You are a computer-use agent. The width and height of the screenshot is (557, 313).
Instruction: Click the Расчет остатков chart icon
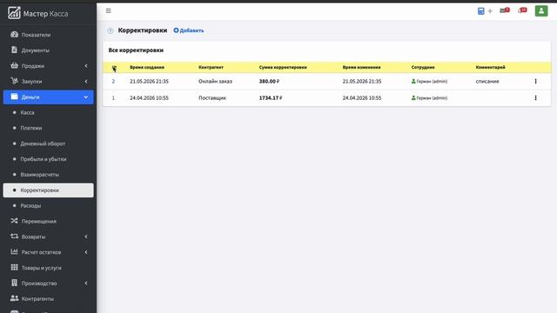click(14, 252)
